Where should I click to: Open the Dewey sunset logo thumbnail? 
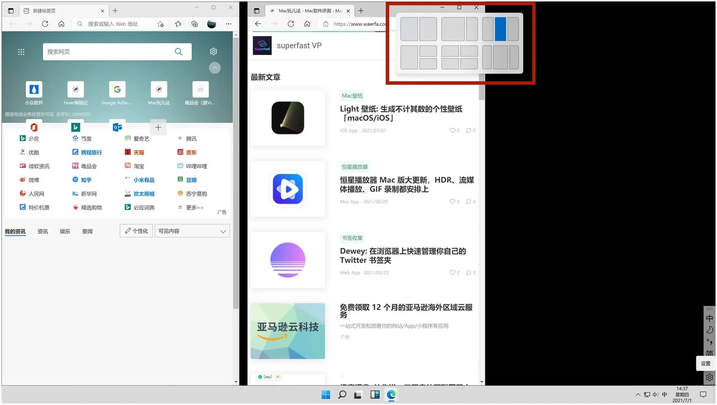click(x=288, y=260)
